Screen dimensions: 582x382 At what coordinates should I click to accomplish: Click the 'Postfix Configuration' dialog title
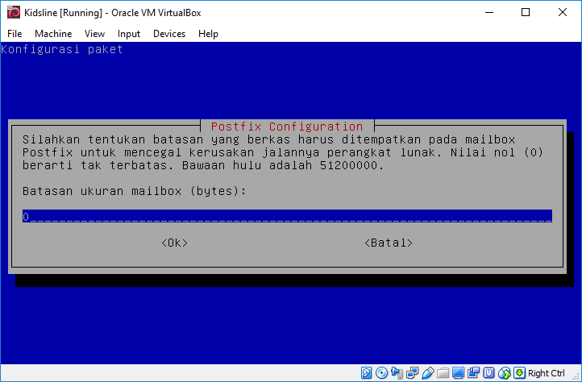pos(287,127)
